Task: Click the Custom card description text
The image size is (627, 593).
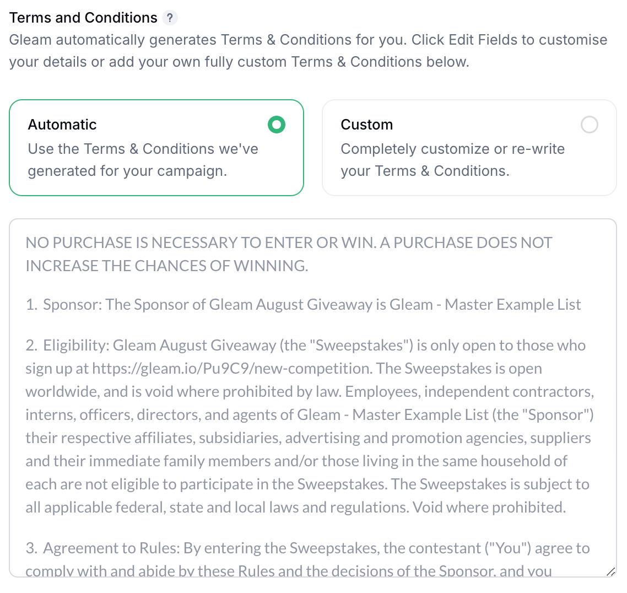Action: [x=452, y=160]
